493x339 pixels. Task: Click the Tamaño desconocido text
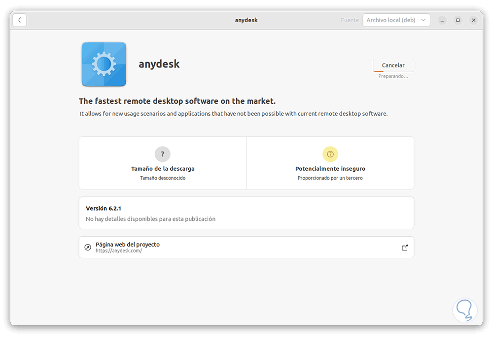click(x=163, y=178)
